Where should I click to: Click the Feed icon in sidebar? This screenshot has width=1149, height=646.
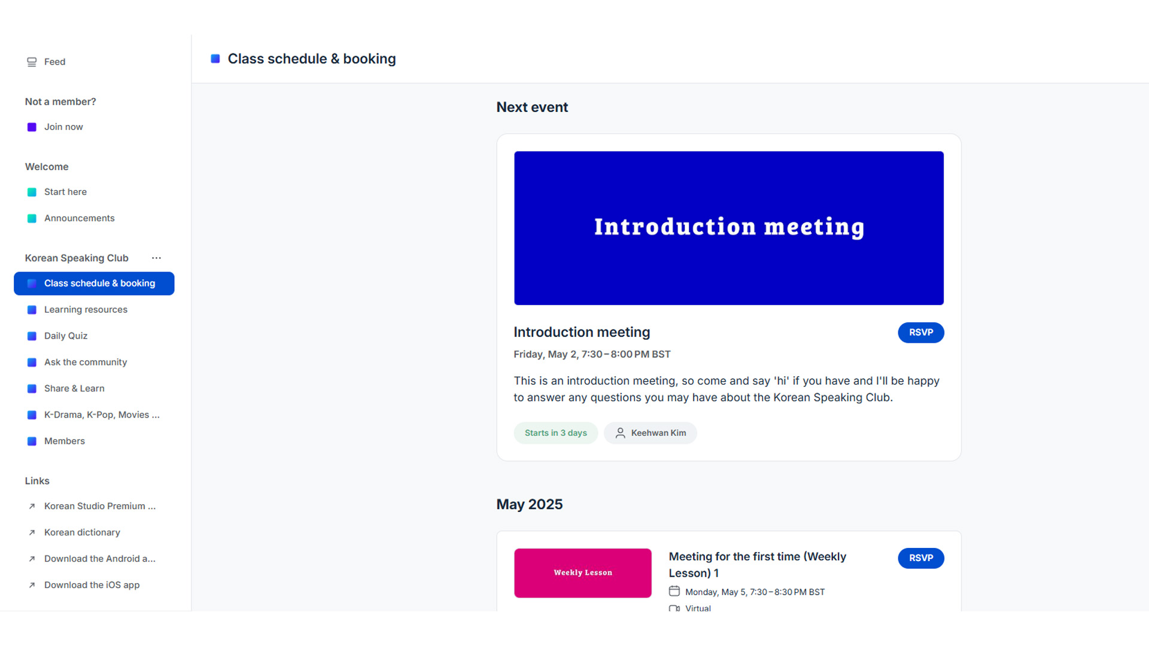point(32,62)
